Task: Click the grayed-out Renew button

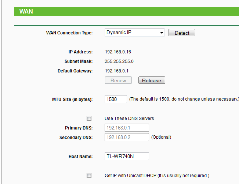Action: 118,80
